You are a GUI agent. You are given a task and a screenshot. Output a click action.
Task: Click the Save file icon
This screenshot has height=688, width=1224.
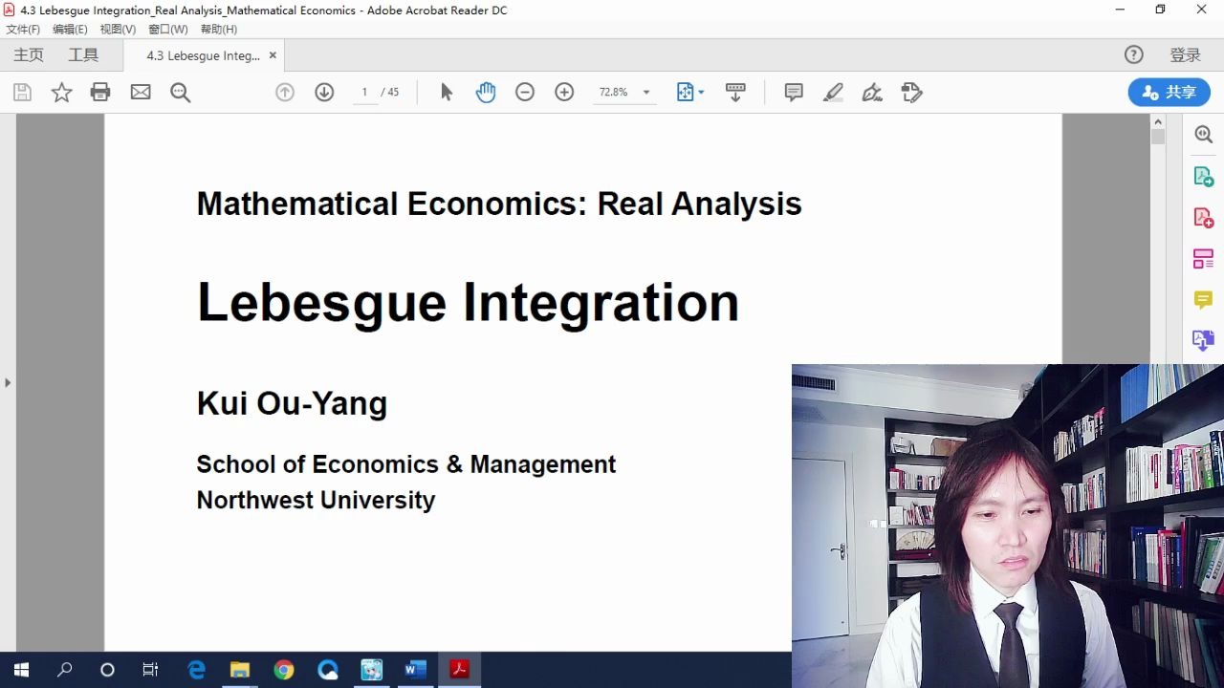coord(22,93)
